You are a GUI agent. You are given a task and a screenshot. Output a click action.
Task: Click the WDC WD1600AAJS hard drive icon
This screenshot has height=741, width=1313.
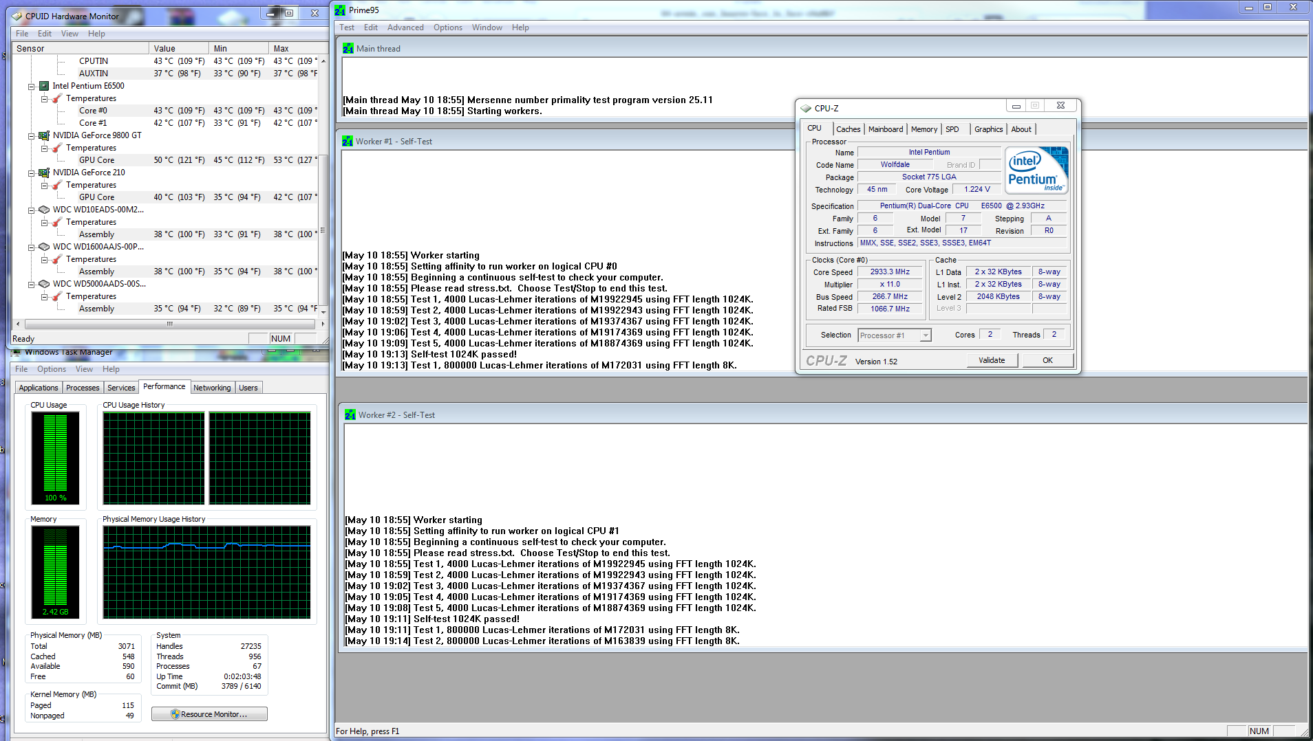pos(44,247)
